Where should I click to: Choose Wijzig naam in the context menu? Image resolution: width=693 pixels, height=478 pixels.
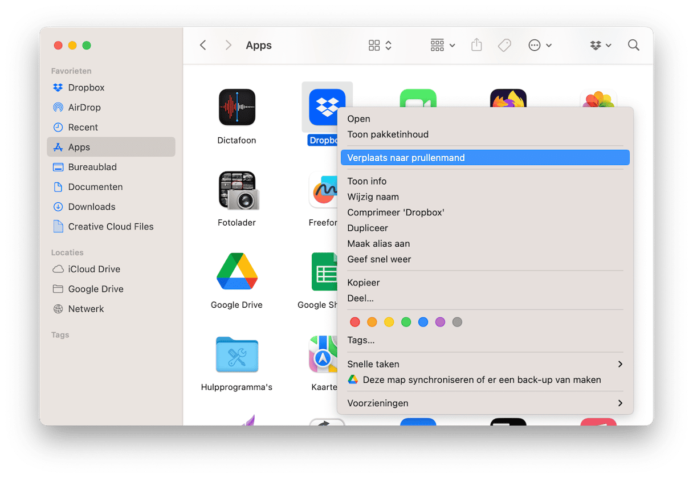pos(485,197)
